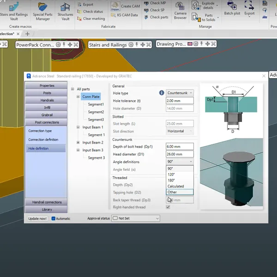Open PowerPack Conn palette settings gear

click(58, 45)
